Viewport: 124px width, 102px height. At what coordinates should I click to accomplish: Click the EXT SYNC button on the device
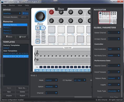[x=43, y=32]
